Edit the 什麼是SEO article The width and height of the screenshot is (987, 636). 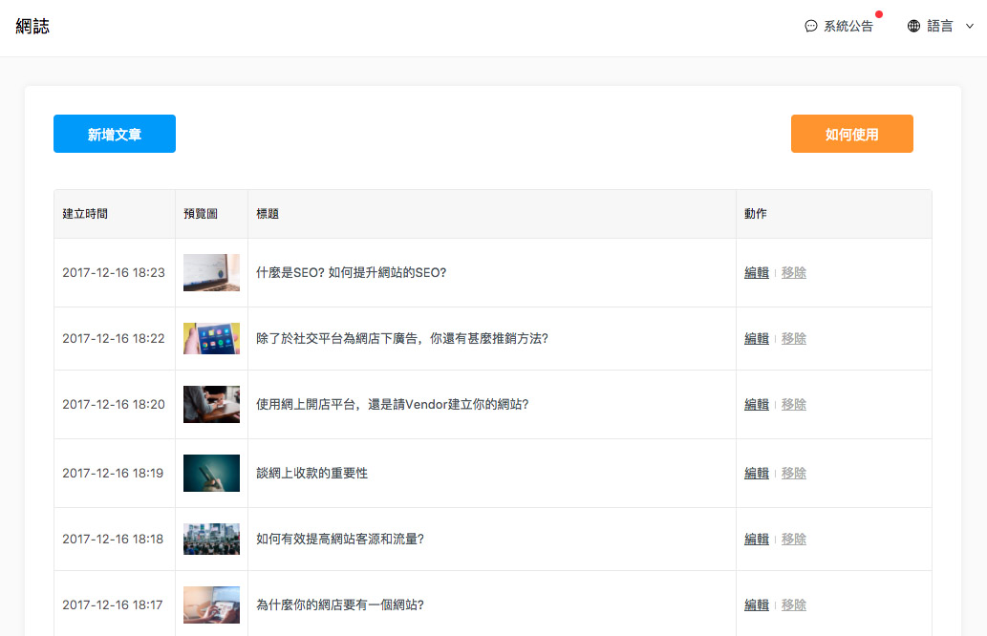[x=757, y=272]
